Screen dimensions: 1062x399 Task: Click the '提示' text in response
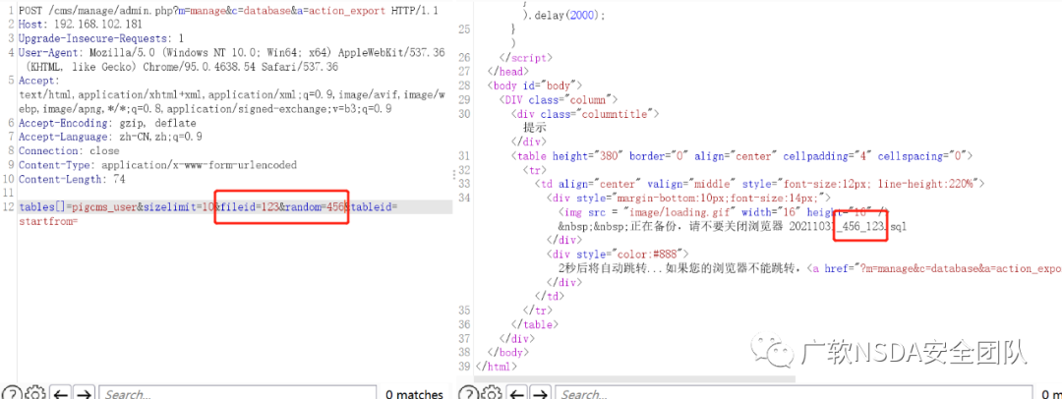(534, 128)
